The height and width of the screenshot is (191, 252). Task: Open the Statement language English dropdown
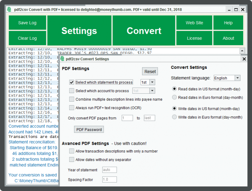227,78
